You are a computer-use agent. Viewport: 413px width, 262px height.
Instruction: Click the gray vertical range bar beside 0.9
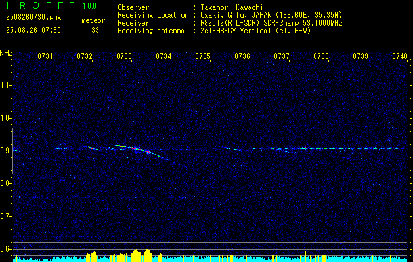pos(12,151)
